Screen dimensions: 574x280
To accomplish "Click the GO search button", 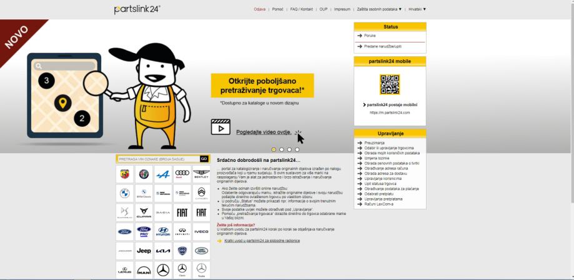I will [204, 159].
